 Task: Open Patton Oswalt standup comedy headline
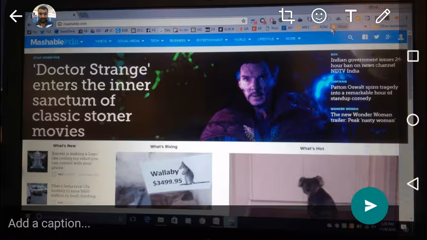[x=364, y=92]
